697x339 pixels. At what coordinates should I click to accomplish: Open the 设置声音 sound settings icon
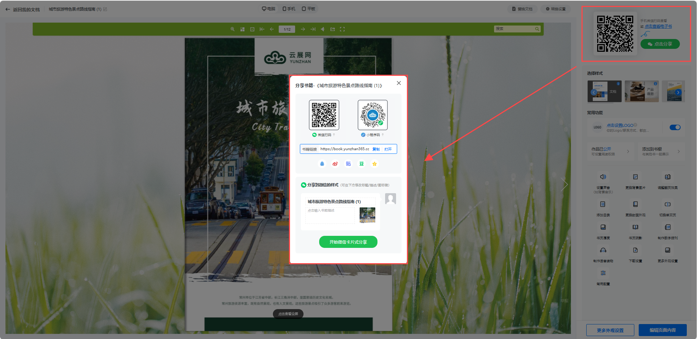click(x=603, y=177)
